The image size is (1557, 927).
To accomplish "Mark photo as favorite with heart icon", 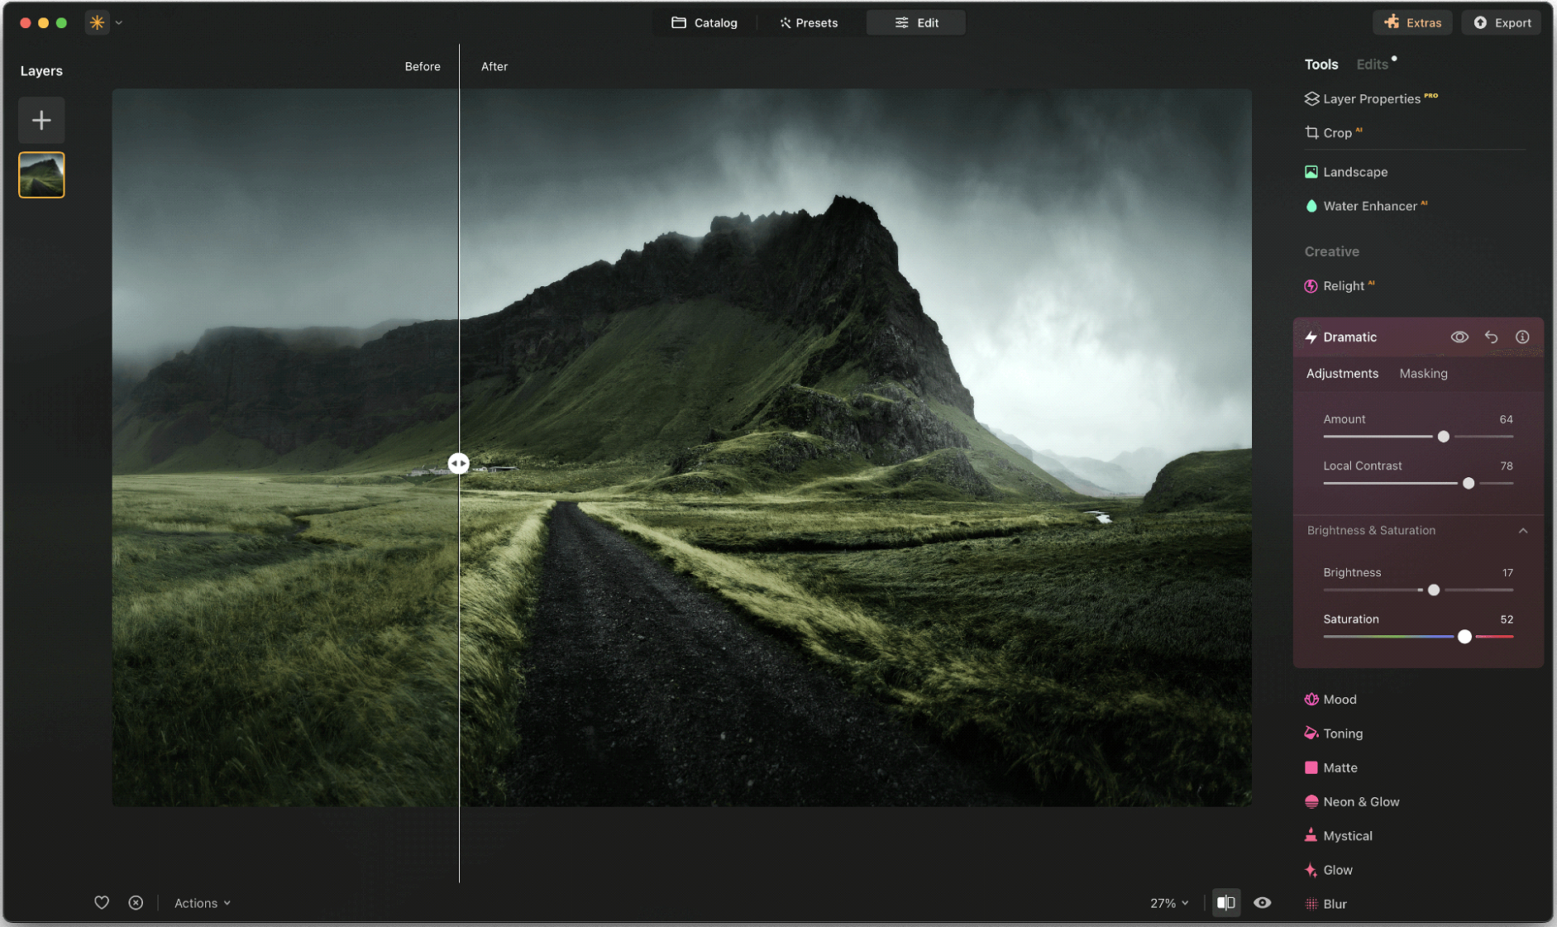I will [101, 903].
